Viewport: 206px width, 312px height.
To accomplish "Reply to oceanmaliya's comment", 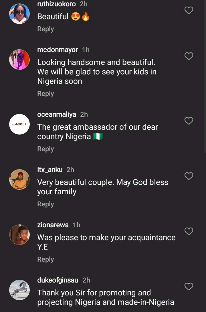I will pos(45,149).
